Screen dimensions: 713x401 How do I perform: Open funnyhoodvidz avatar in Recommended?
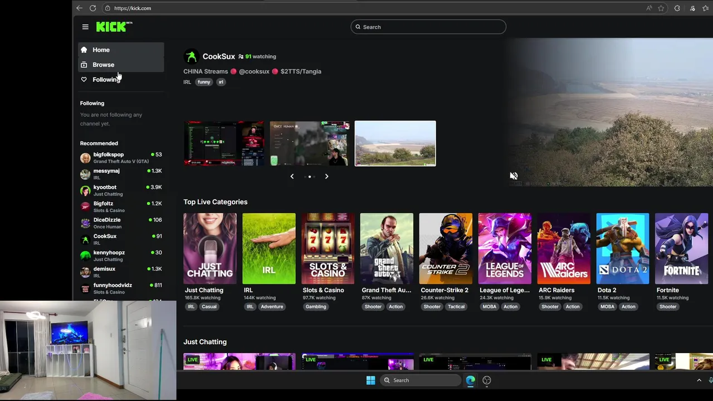click(x=85, y=288)
